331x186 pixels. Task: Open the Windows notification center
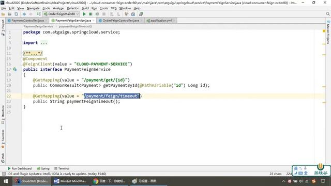[323, 181]
